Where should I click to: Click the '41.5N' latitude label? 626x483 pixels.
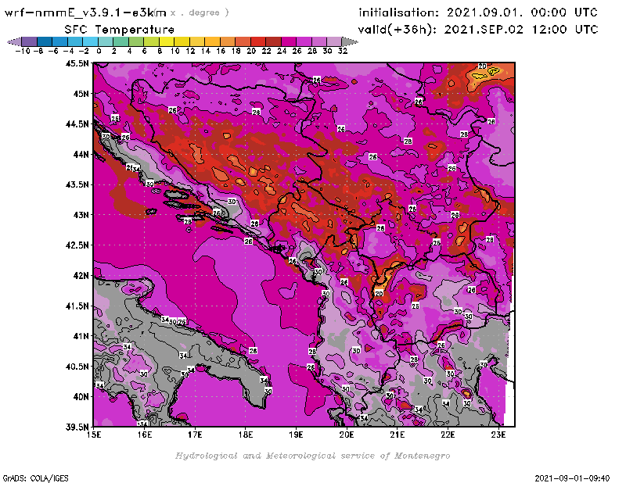(77, 306)
